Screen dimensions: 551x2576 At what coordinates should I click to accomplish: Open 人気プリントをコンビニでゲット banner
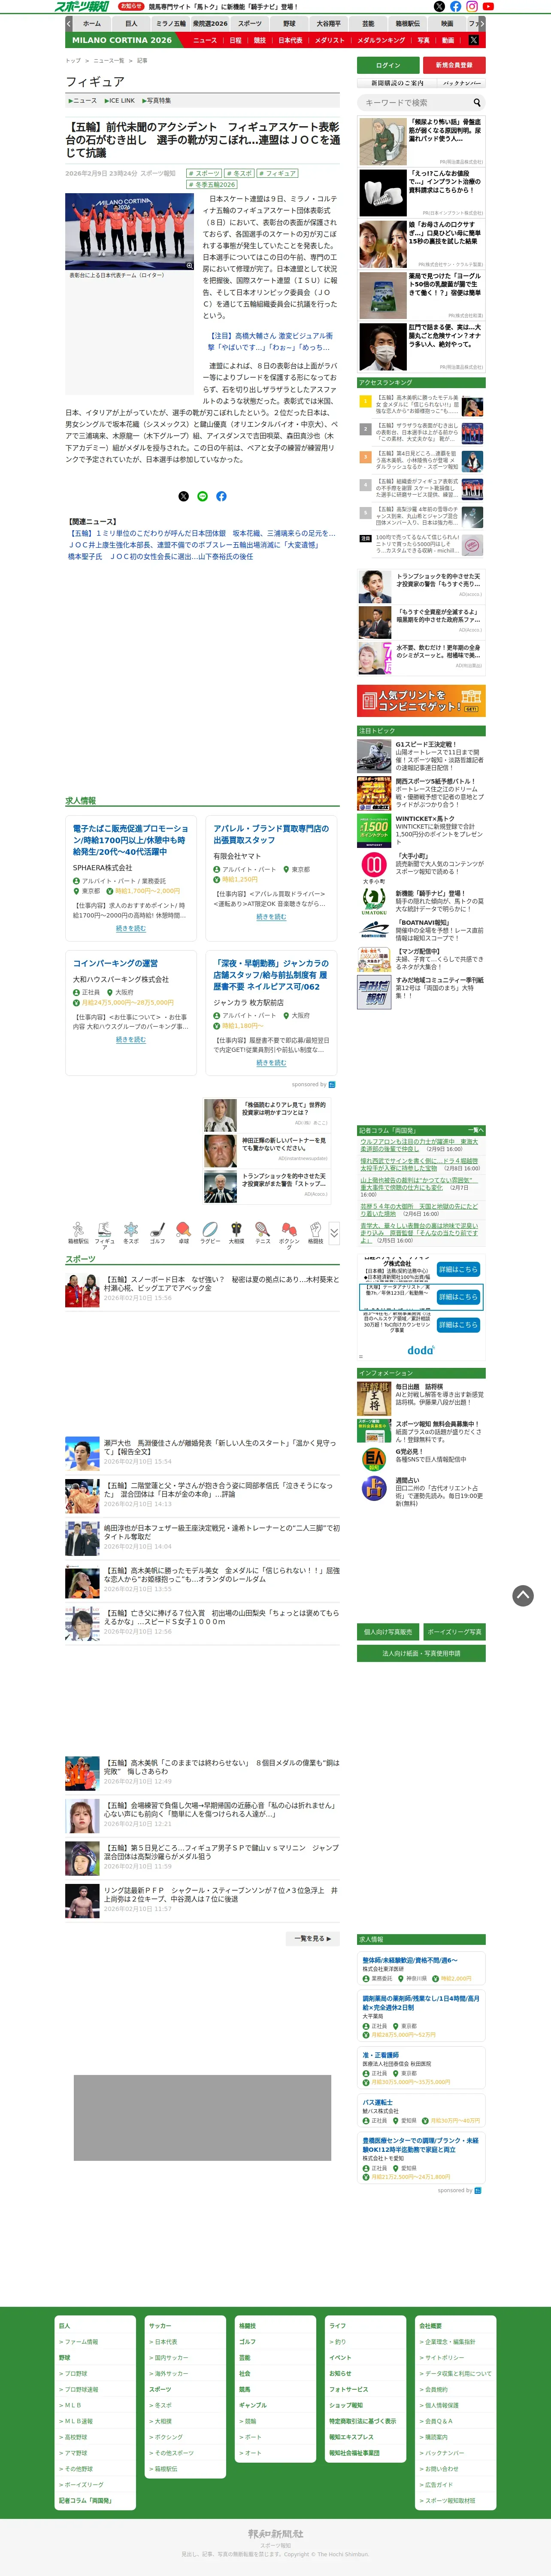[x=421, y=701]
